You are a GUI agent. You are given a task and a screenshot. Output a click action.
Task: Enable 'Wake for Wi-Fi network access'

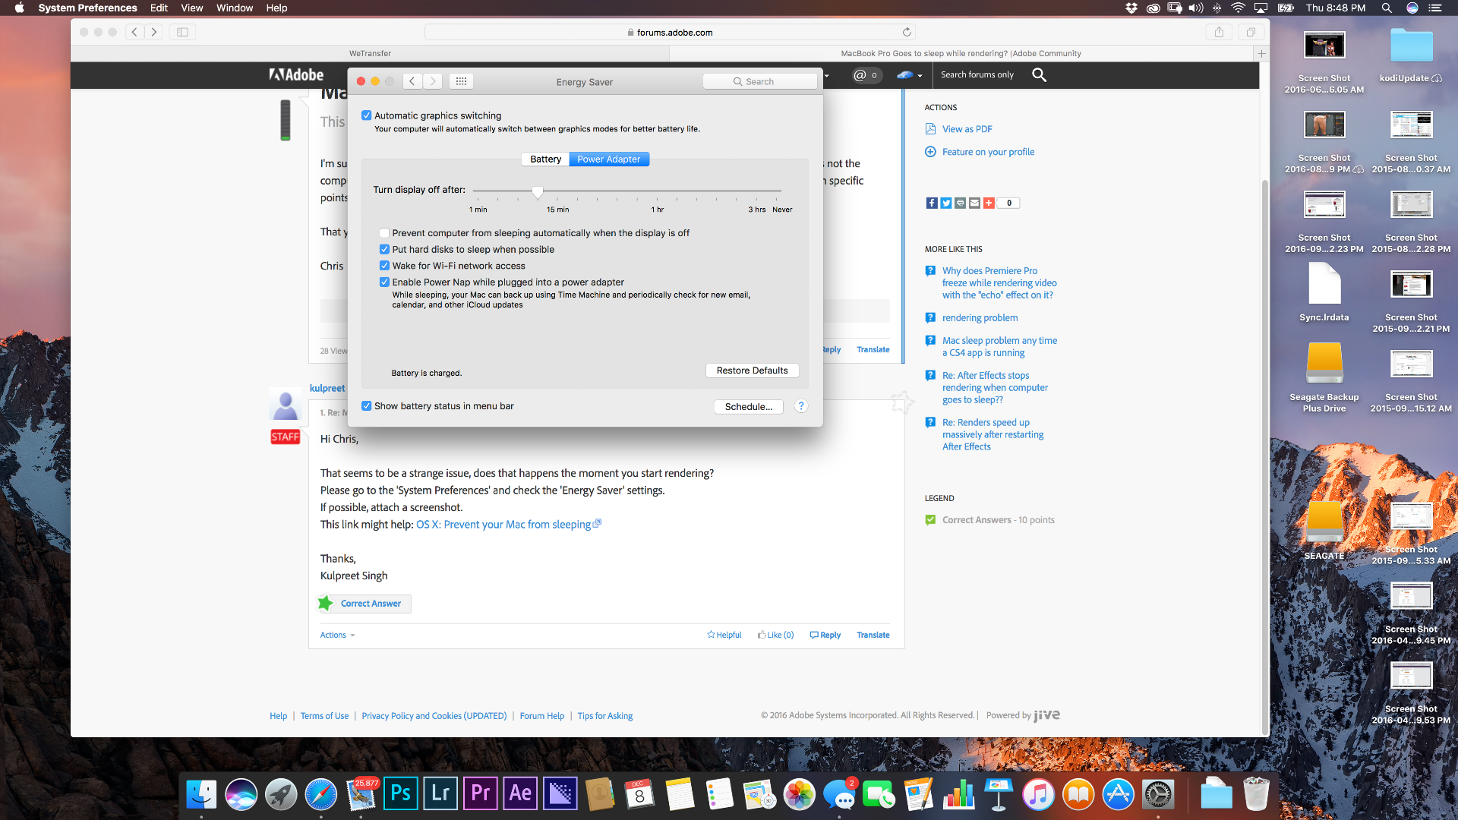(383, 265)
